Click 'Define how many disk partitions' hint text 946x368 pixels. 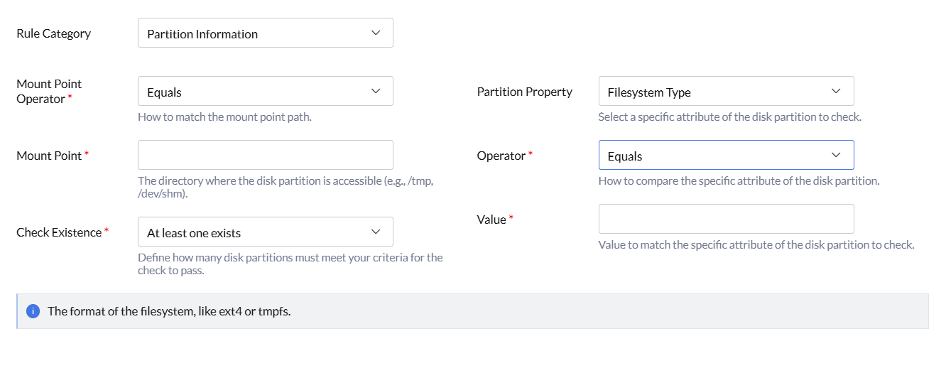(290, 264)
